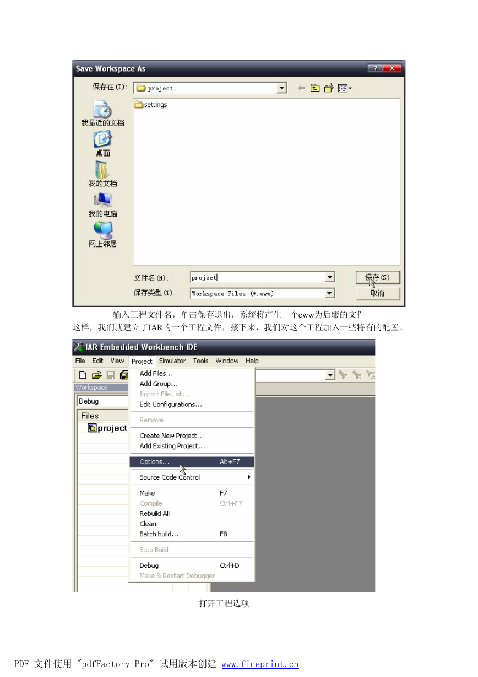Choose Add Files... from Project menu
478x677 pixels.
click(x=191, y=374)
